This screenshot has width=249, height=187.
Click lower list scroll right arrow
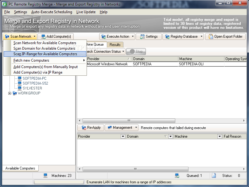[244, 169]
